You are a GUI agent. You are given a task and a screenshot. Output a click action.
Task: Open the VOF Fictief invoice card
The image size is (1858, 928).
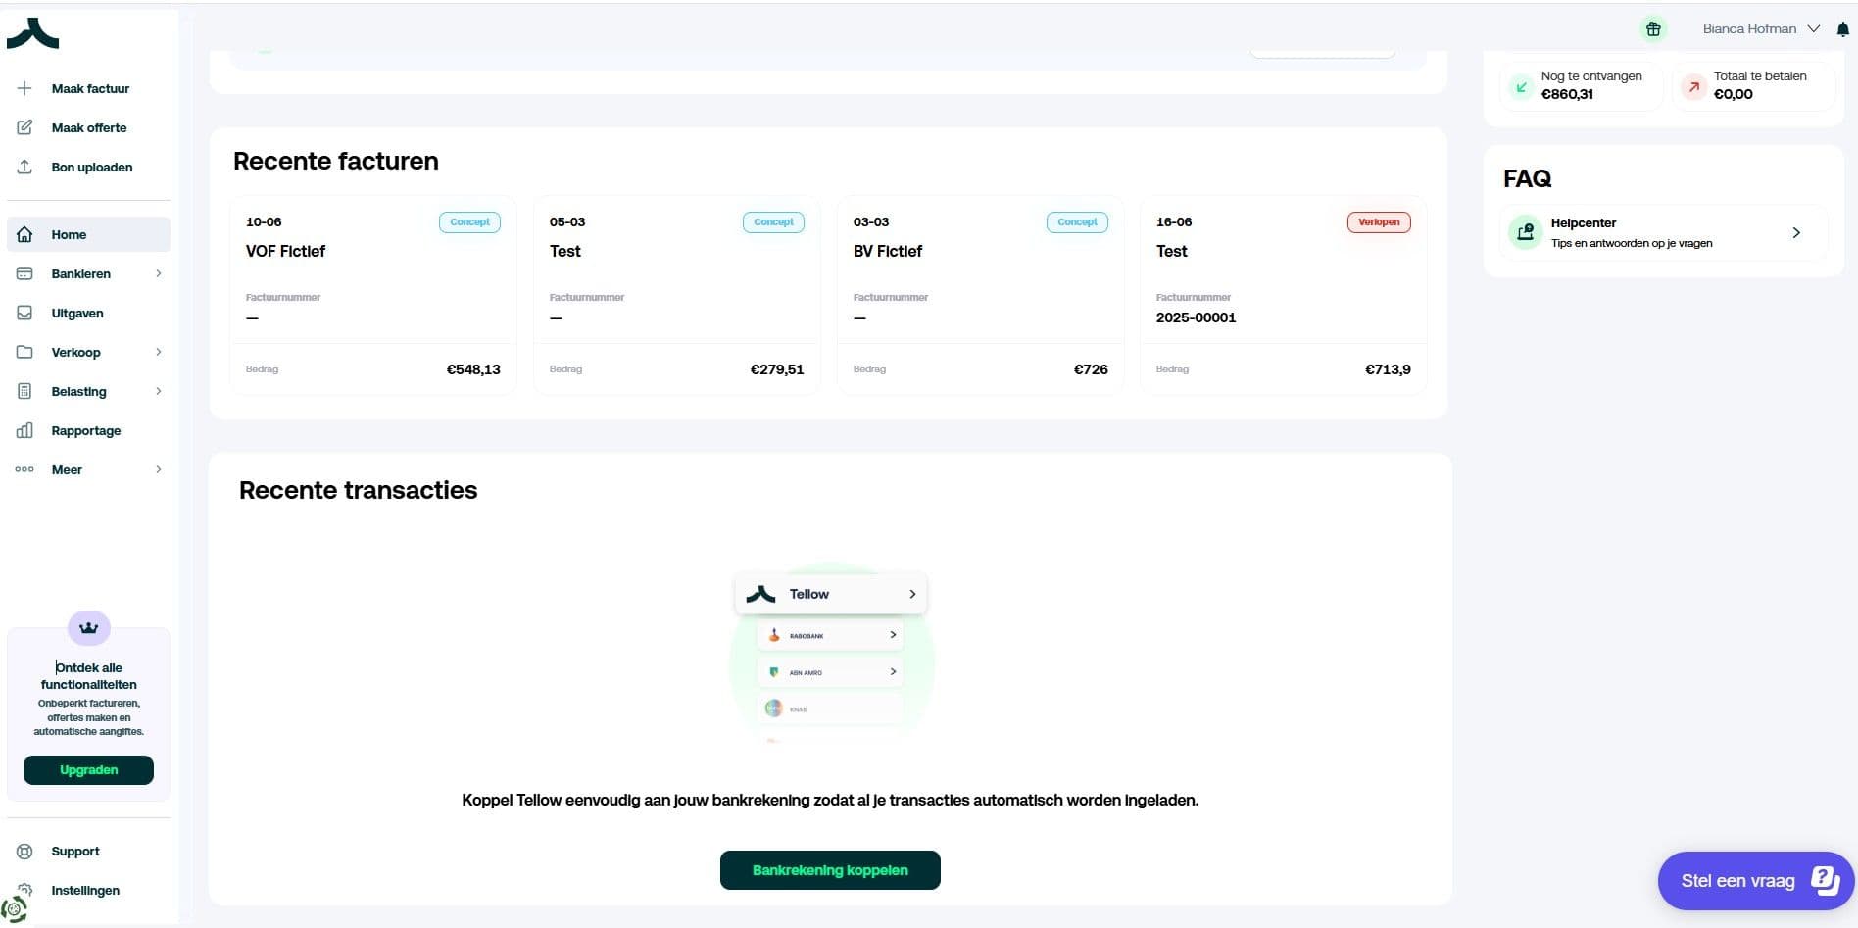click(x=372, y=295)
